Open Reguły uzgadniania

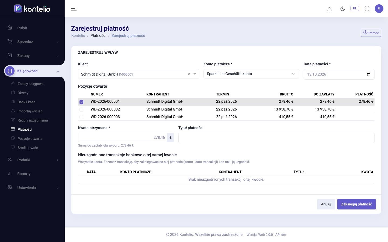pos(33,120)
